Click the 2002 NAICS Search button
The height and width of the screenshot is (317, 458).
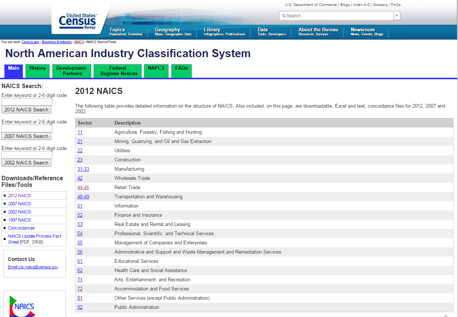click(26, 163)
